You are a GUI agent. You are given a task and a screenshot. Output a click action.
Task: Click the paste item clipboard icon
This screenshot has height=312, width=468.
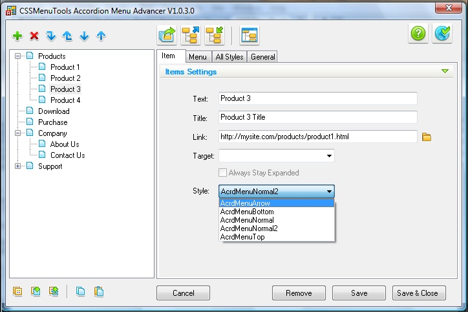(99, 291)
